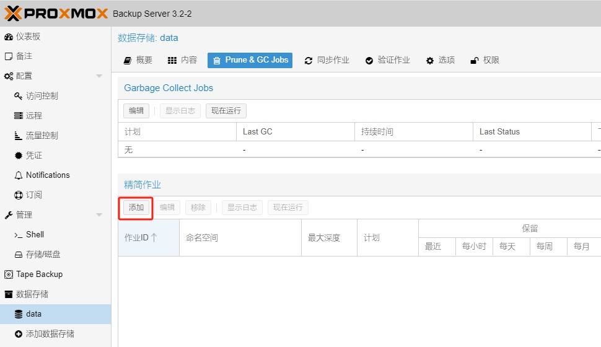Screen dimensions: 601x347
Task: Open the Shell terminal icon item
Action: (19, 235)
